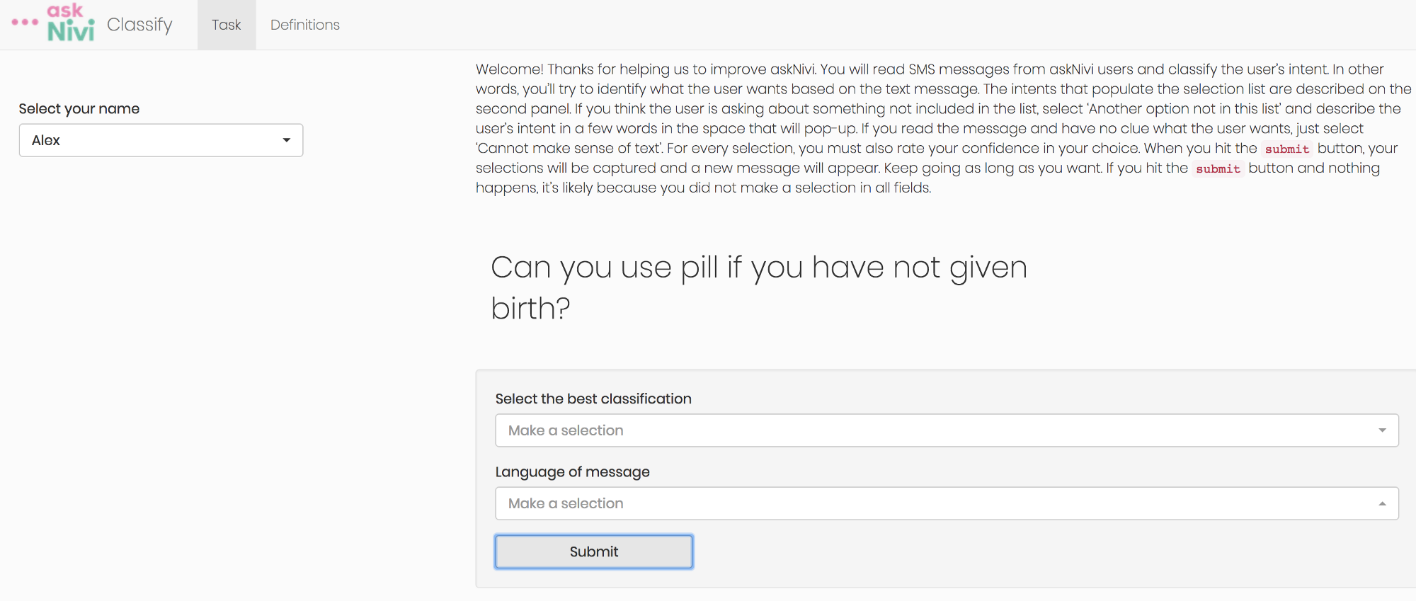Click the 'Select your name' label
The height and width of the screenshot is (601, 1416).
[79, 108]
